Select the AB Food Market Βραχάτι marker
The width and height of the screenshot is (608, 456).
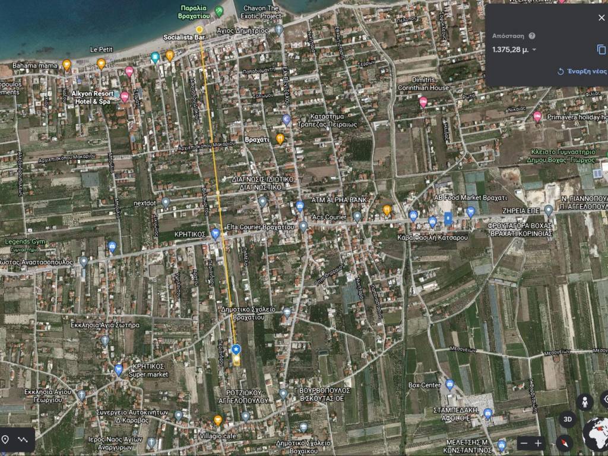click(x=448, y=218)
